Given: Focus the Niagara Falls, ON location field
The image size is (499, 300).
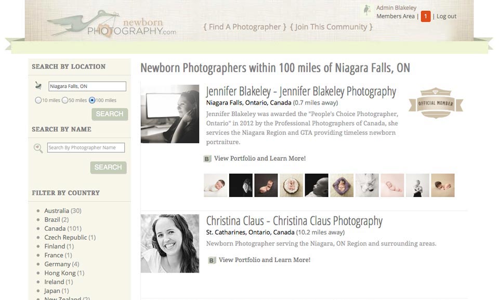Looking at the screenshot, I should point(87,86).
